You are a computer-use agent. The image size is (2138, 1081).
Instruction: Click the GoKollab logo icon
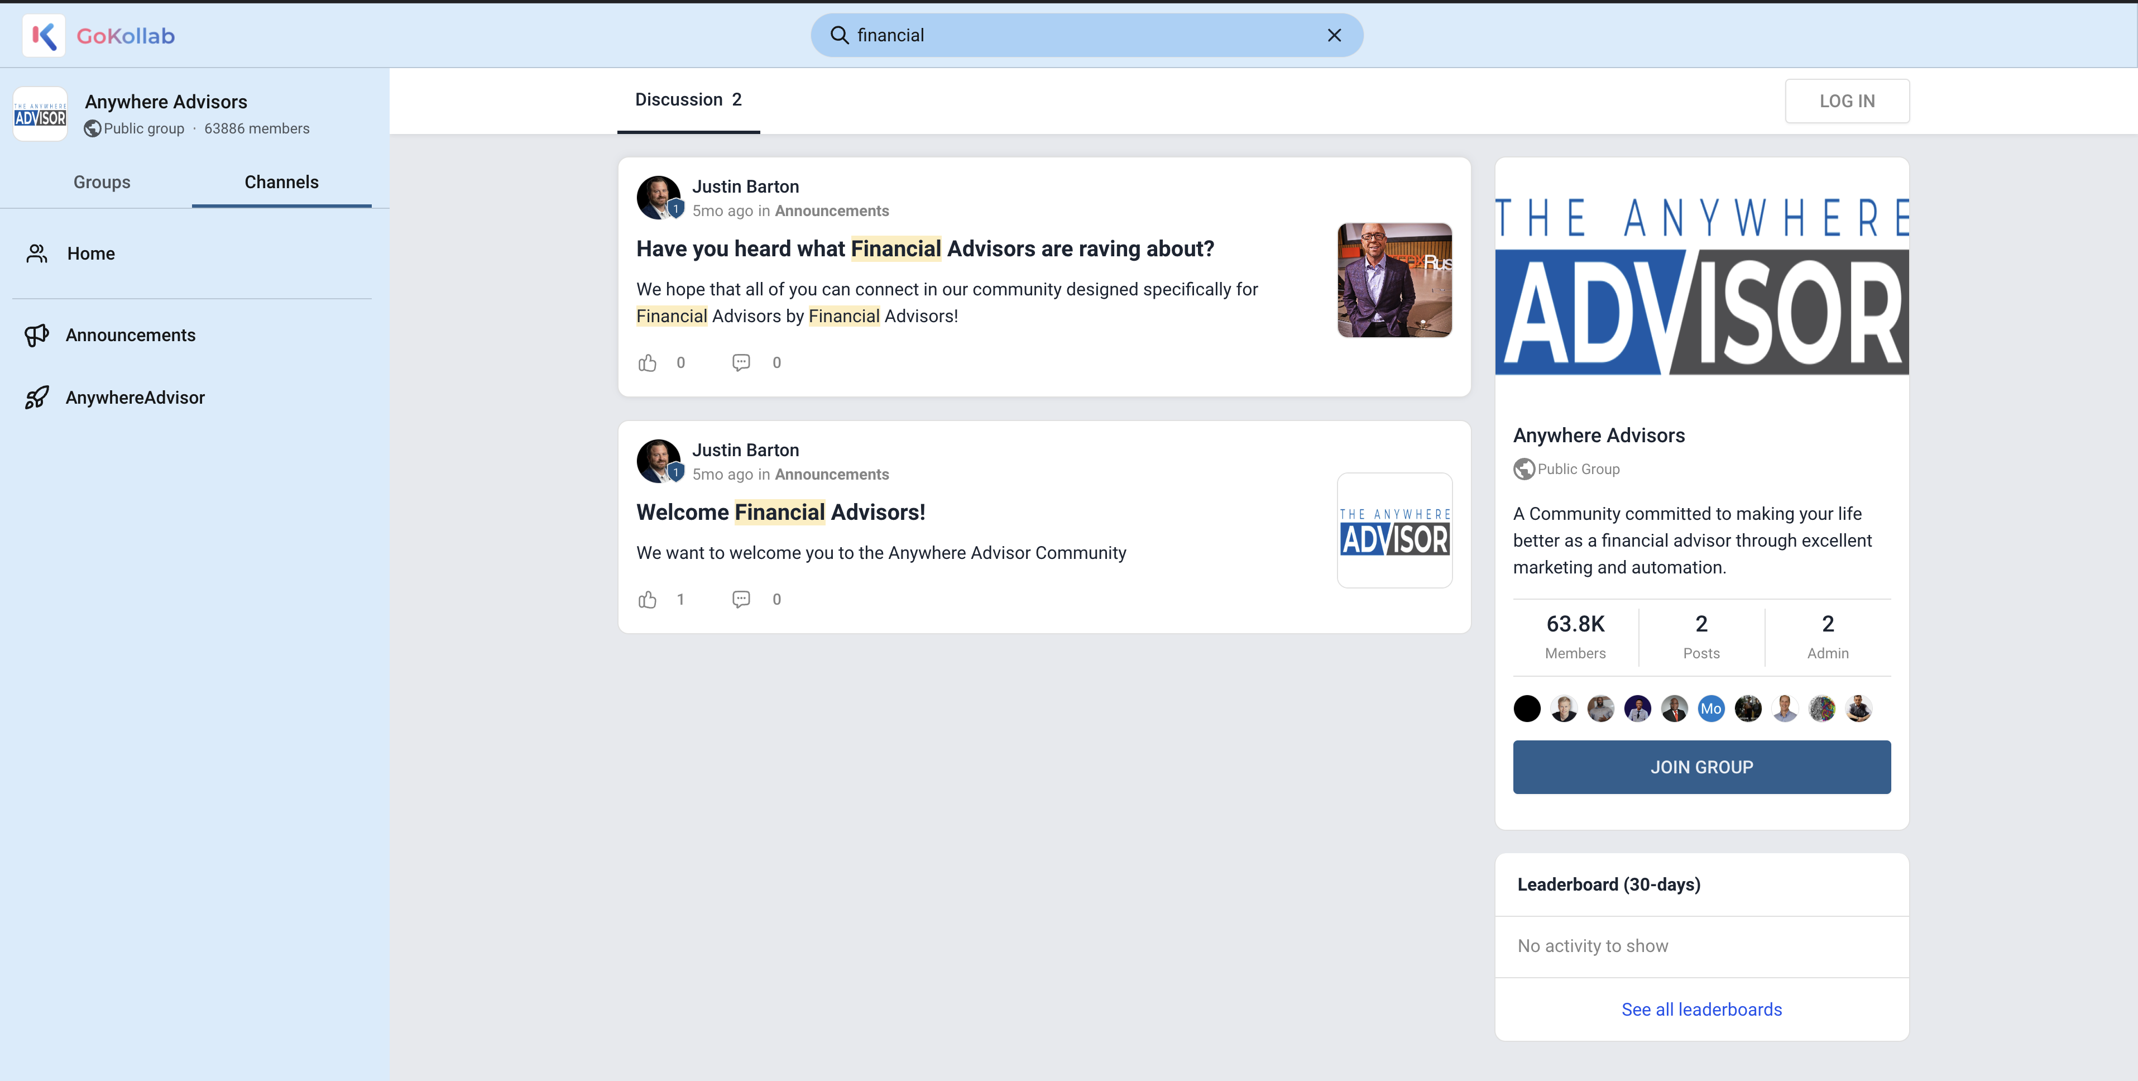43,36
